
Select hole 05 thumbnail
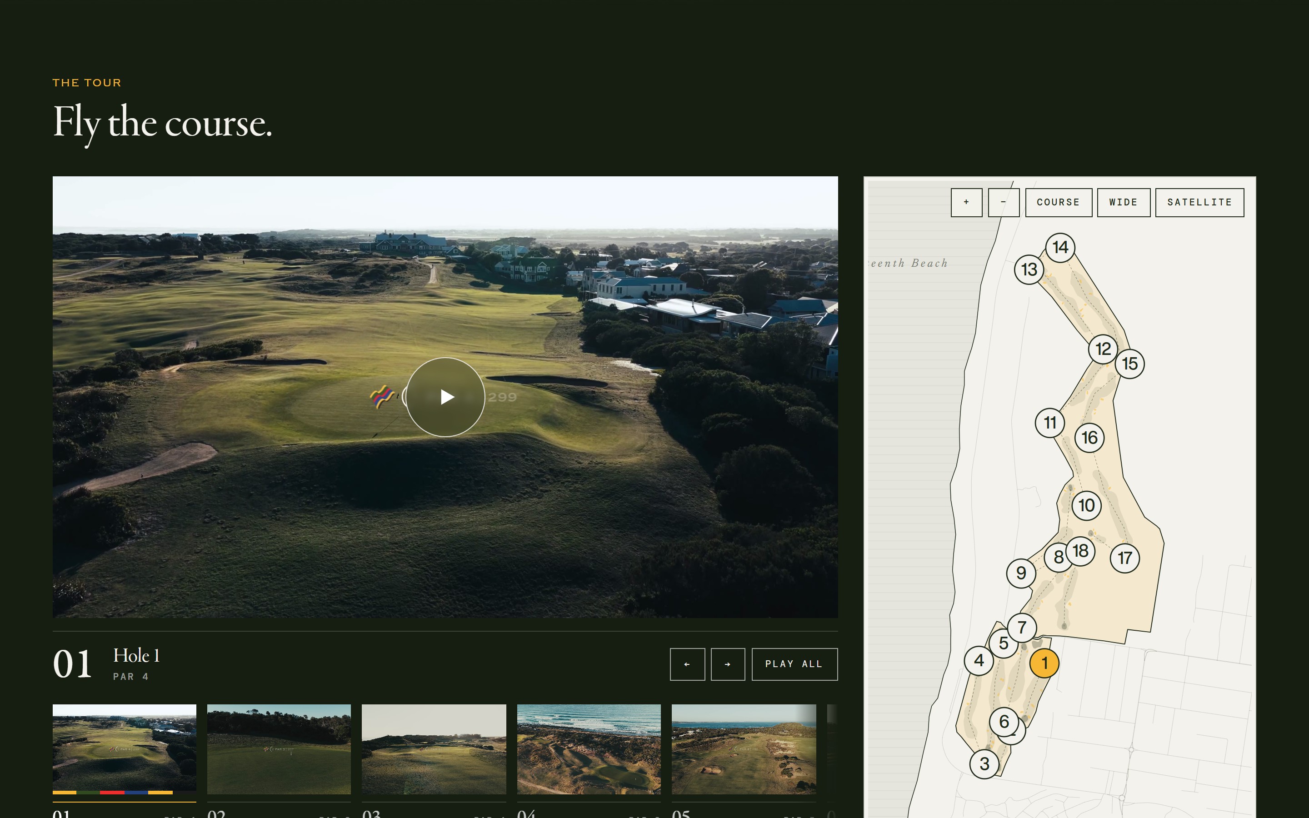pyautogui.click(x=744, y=749)
